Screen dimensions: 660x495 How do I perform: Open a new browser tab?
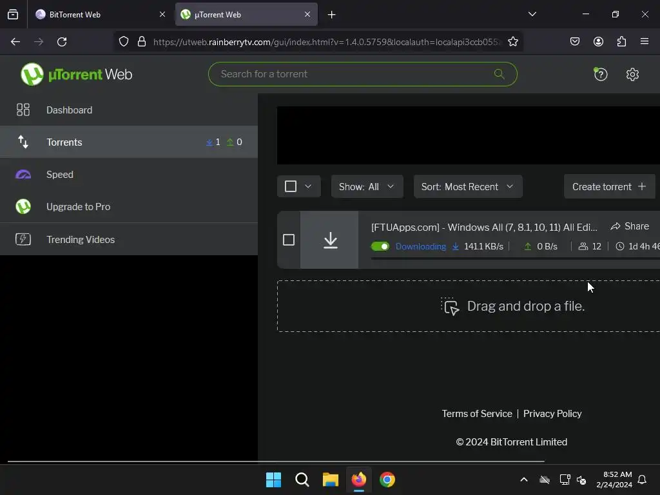(x=332, y=15)
